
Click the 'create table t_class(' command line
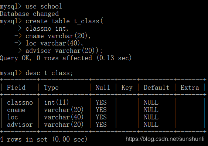(64, 21)
